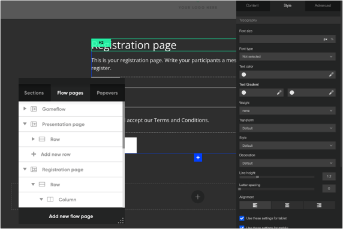Expand the Row under Presentation page

(33, 139)
